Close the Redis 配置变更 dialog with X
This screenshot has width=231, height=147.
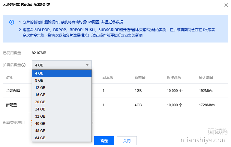point(226,5)
